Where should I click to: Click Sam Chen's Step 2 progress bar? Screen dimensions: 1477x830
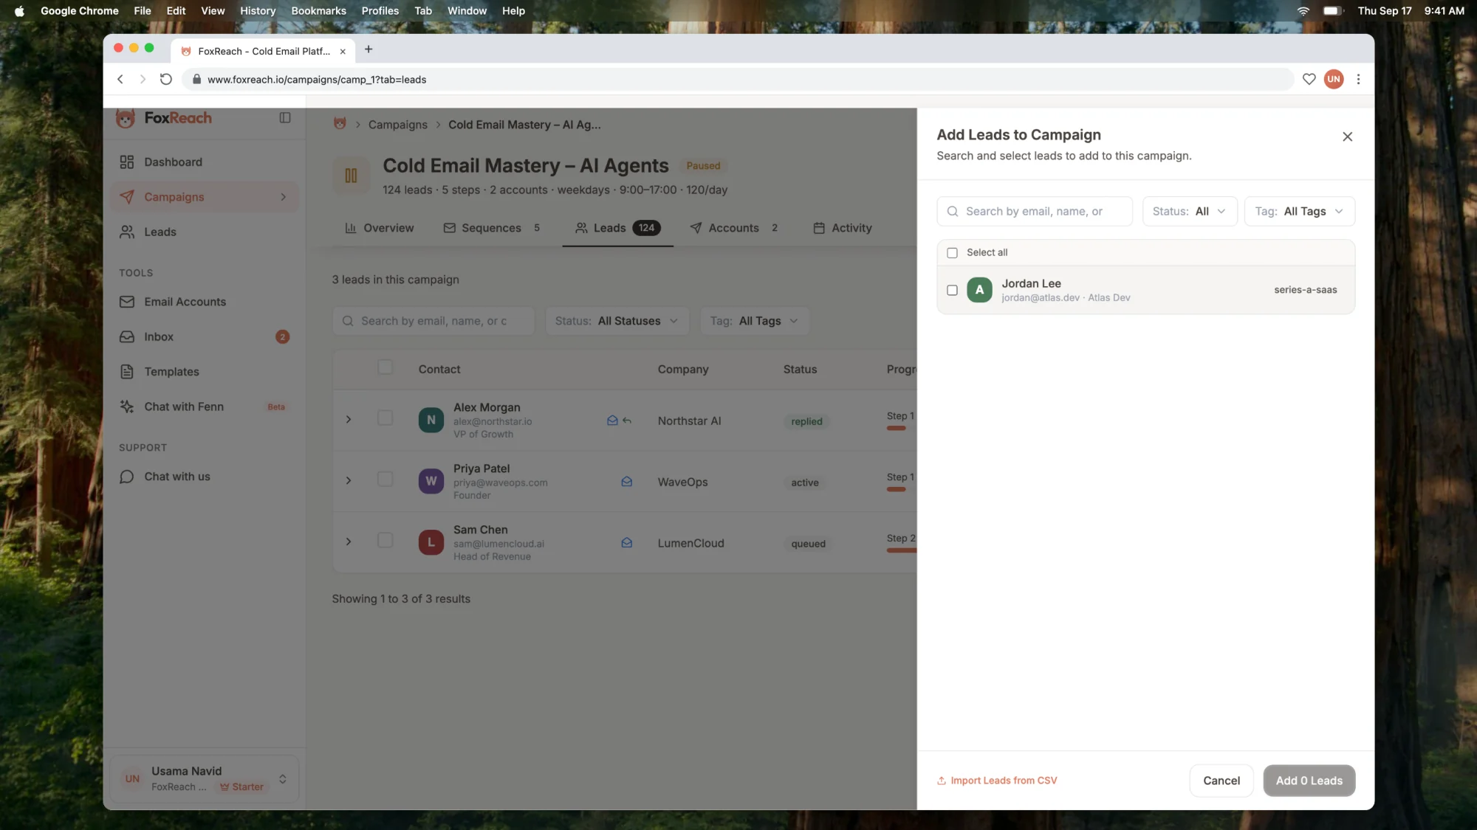coord(902,550)
